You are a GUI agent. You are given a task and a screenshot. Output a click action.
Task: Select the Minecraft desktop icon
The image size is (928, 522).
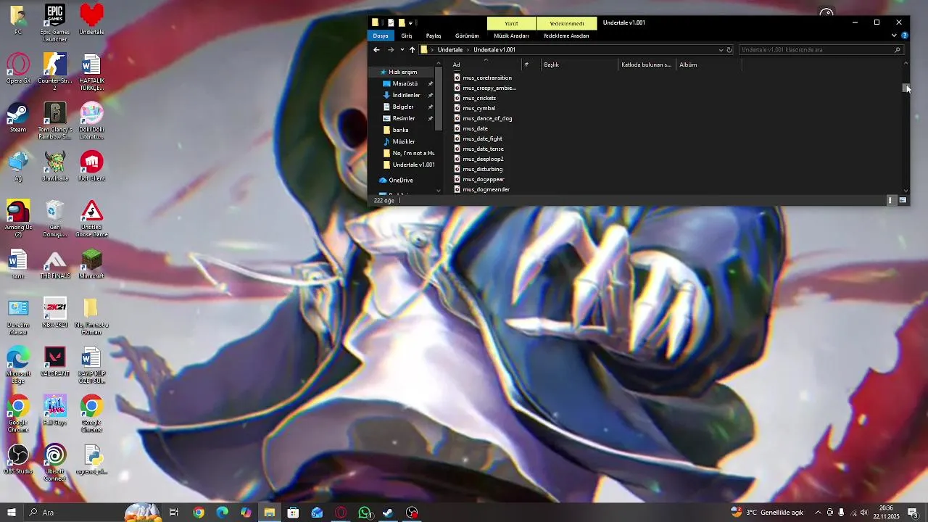[x=91, y=264]
